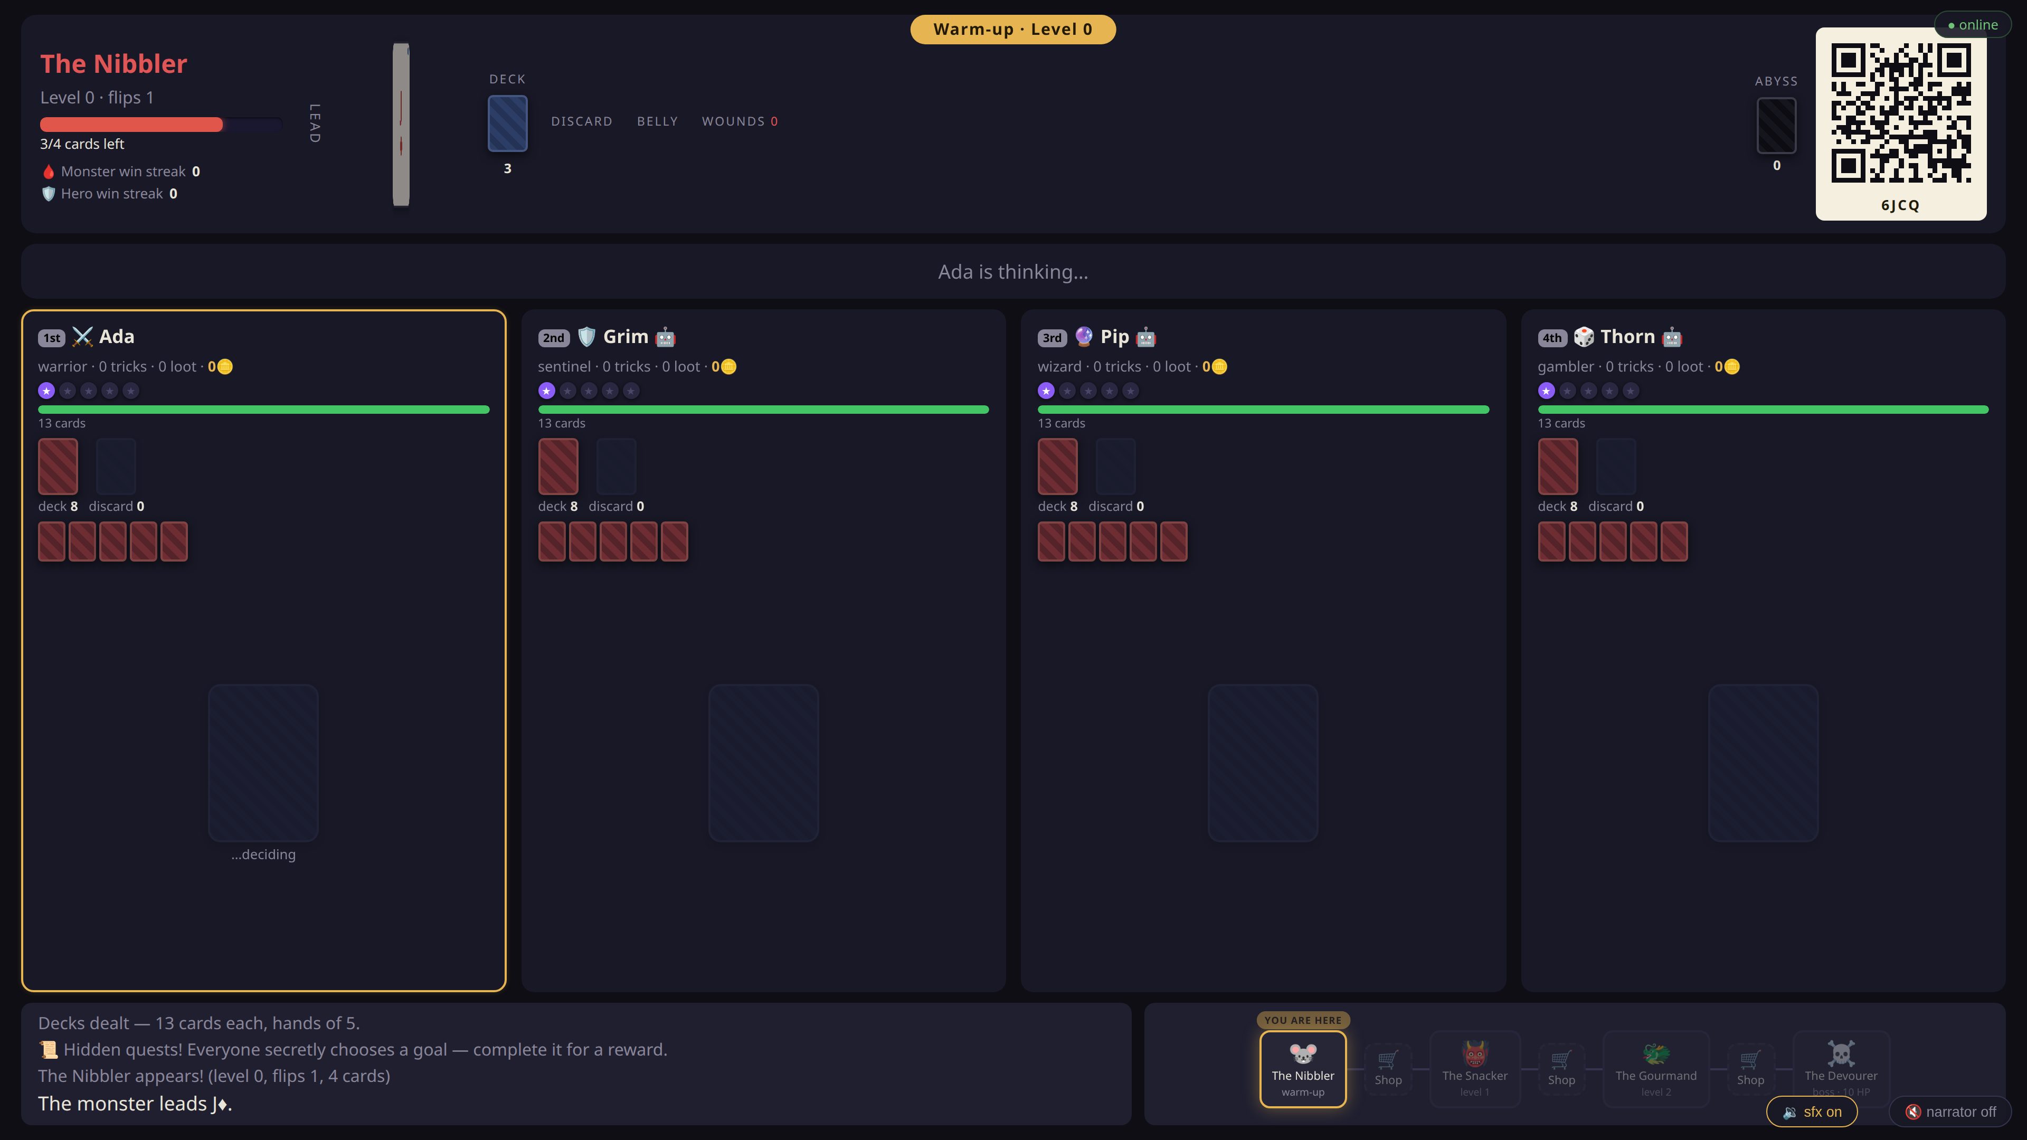Screen dimensions: 2027x1140
Task: Click Ada's first purple star
Action: tap(46, 390)
